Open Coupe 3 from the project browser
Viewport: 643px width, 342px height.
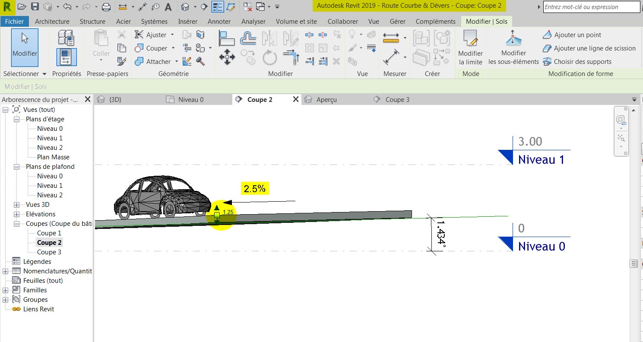click(49, 252)
